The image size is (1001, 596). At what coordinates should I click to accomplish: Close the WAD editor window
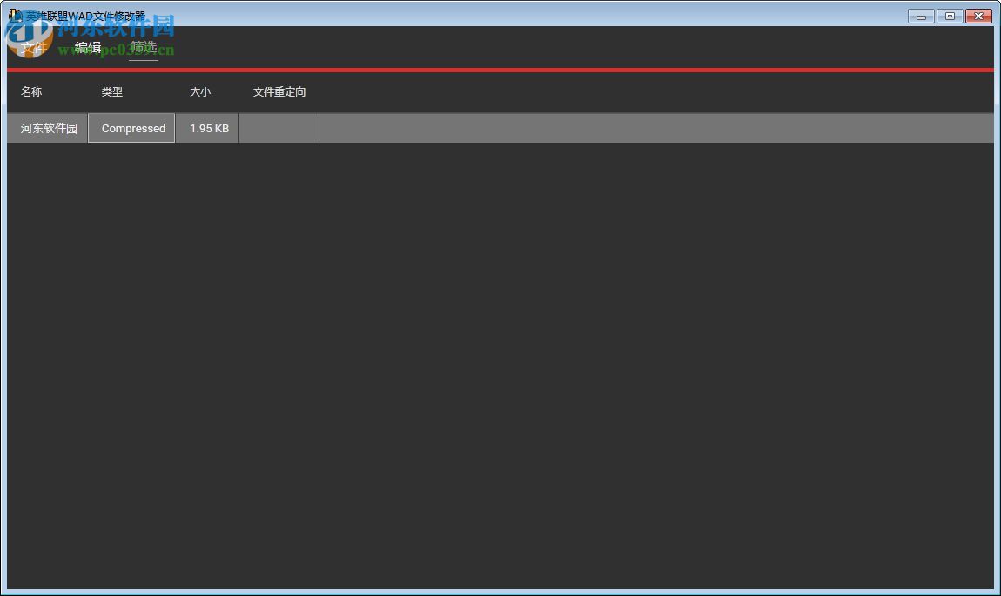pyautogui.click(x=978, y=16)
